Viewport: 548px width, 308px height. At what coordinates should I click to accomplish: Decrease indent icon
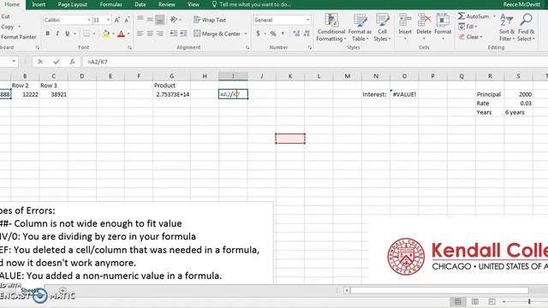[173, 33]
